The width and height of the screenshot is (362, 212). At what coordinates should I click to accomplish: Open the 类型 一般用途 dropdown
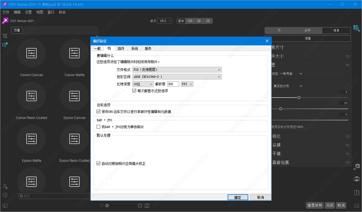pos(291,74)
